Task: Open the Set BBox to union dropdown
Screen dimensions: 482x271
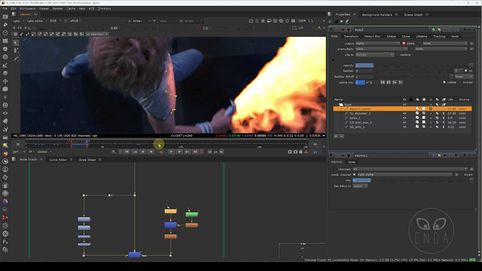Action: [x=360, y=186]
